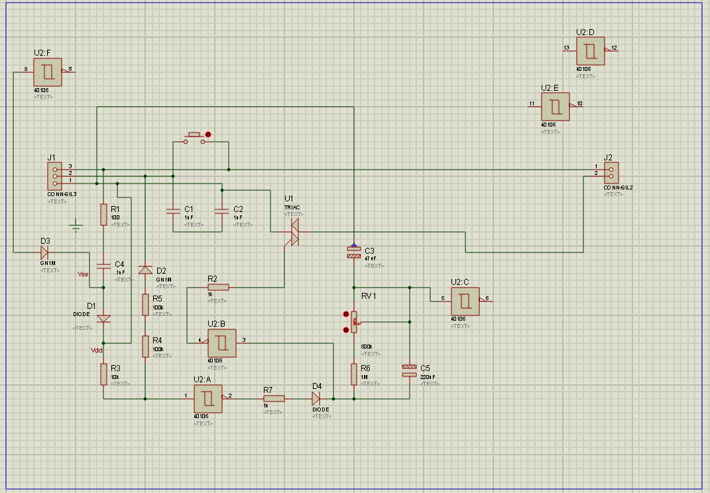Click the Vdd terminal label
The width and height of the screenshot is (710, 493).
[96, 351]
